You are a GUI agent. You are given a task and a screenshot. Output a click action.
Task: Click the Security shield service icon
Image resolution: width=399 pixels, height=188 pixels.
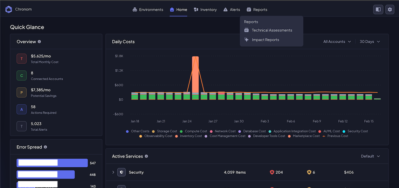121,172
